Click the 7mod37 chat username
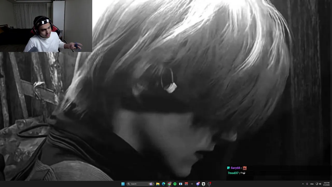The image size is (332, 187). [233, 173]
